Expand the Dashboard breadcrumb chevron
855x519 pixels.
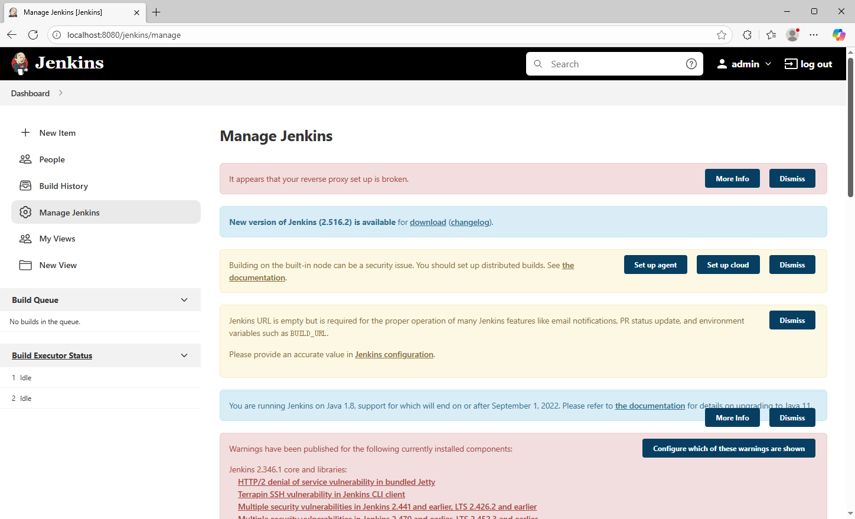[x=61, y=93]
